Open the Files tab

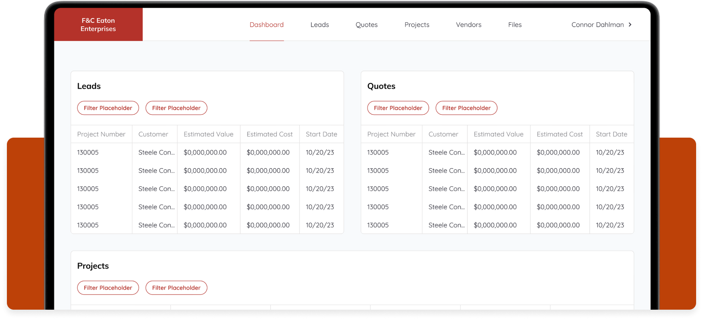pyautogui.click(x=515, y=25)
